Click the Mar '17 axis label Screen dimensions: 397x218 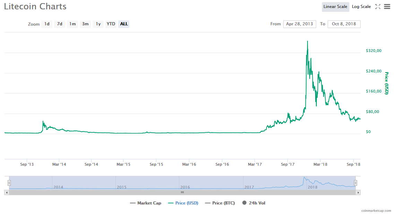coord(255,164)
